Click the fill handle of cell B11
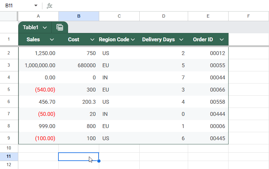 (99, 161)
